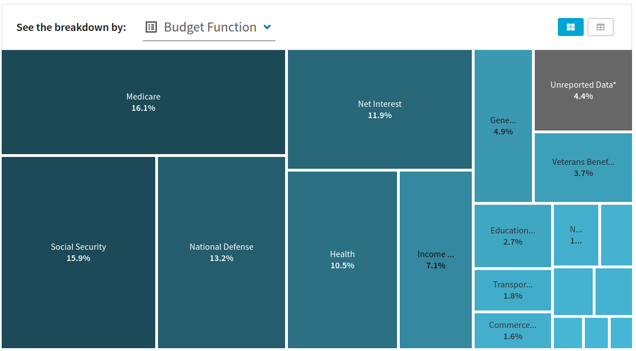Toggle the highlighted blue treemap layout button
The image size is (636, 351).
pyautogui.click(x=570, y=26)
